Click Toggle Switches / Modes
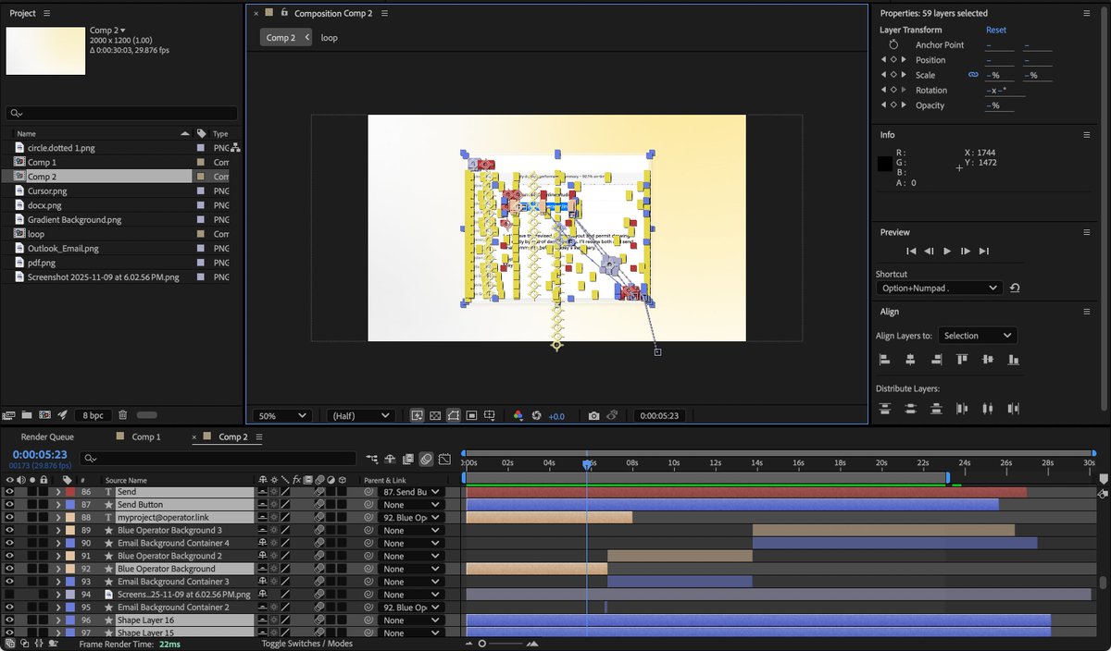 [306, 644]
